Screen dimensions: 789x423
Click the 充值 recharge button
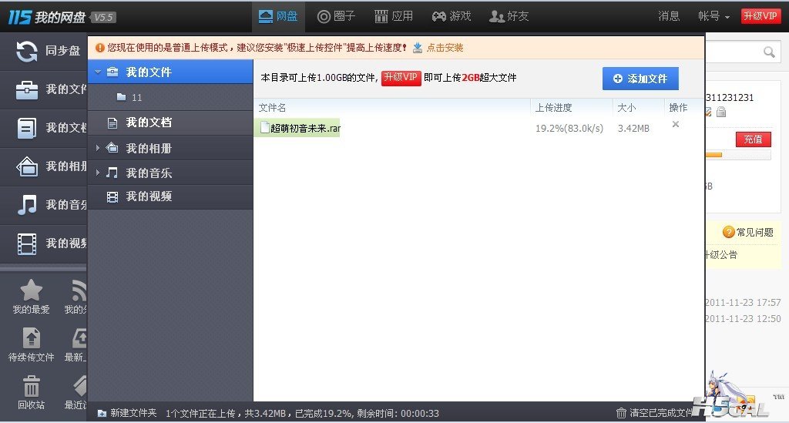[753, 139]
